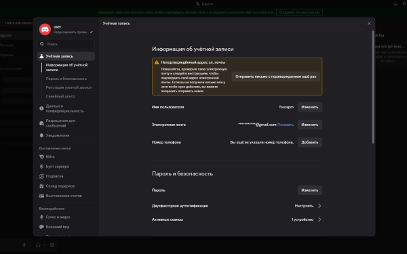Click the Подписки icon in sidebar

point(41,176)
